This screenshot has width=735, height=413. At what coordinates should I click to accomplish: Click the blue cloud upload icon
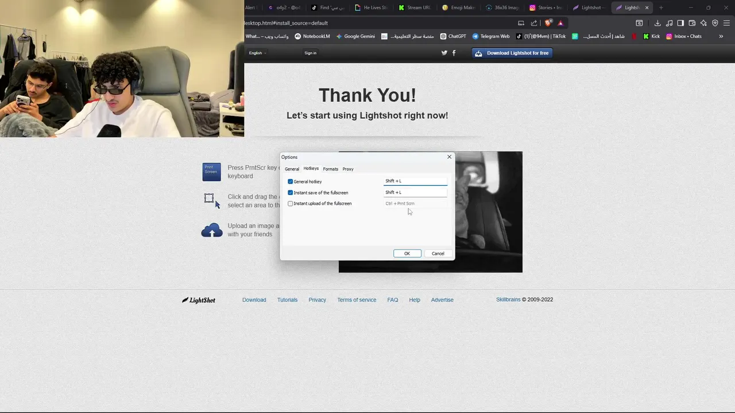click(x=212, y=231)
